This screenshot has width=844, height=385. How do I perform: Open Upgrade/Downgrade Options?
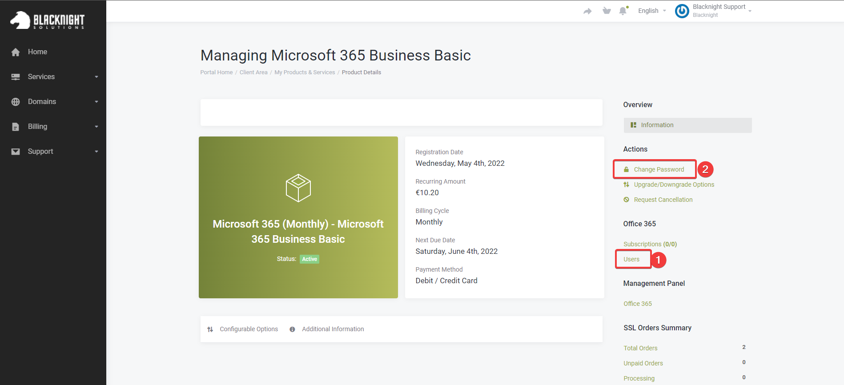click(674, 184)
